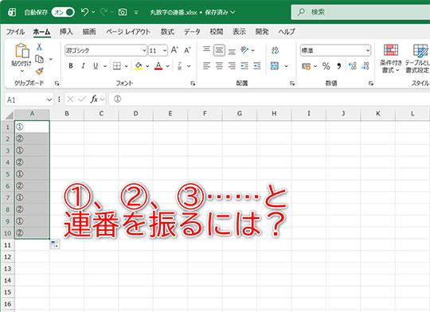Image resolution: width=430 pixels, height=312 pixels.
Task: Toggle Underline formatting
Action: click(x=96, y=66)
